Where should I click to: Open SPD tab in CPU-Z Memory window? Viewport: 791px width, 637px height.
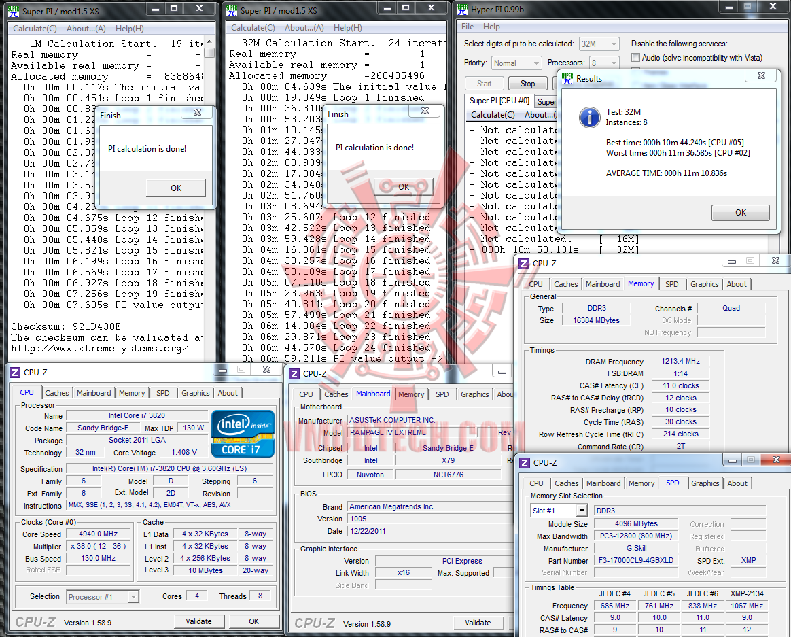(671, 284)
